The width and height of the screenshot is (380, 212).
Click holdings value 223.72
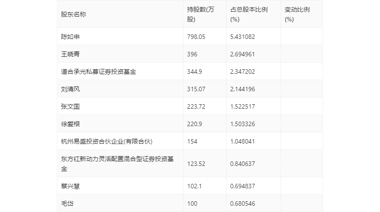click(196, 106)
